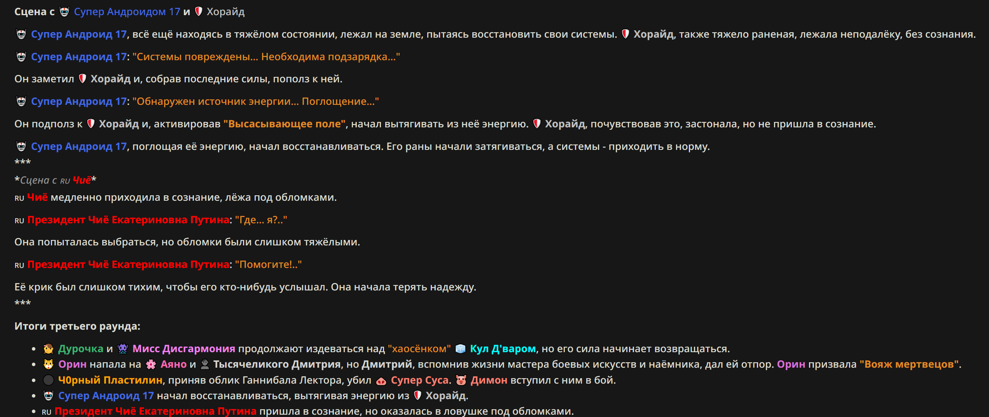The width and height of the screenshot is (989, 417).
Task: Click the flower emoji beside Аяно
Action: point(151,365)
